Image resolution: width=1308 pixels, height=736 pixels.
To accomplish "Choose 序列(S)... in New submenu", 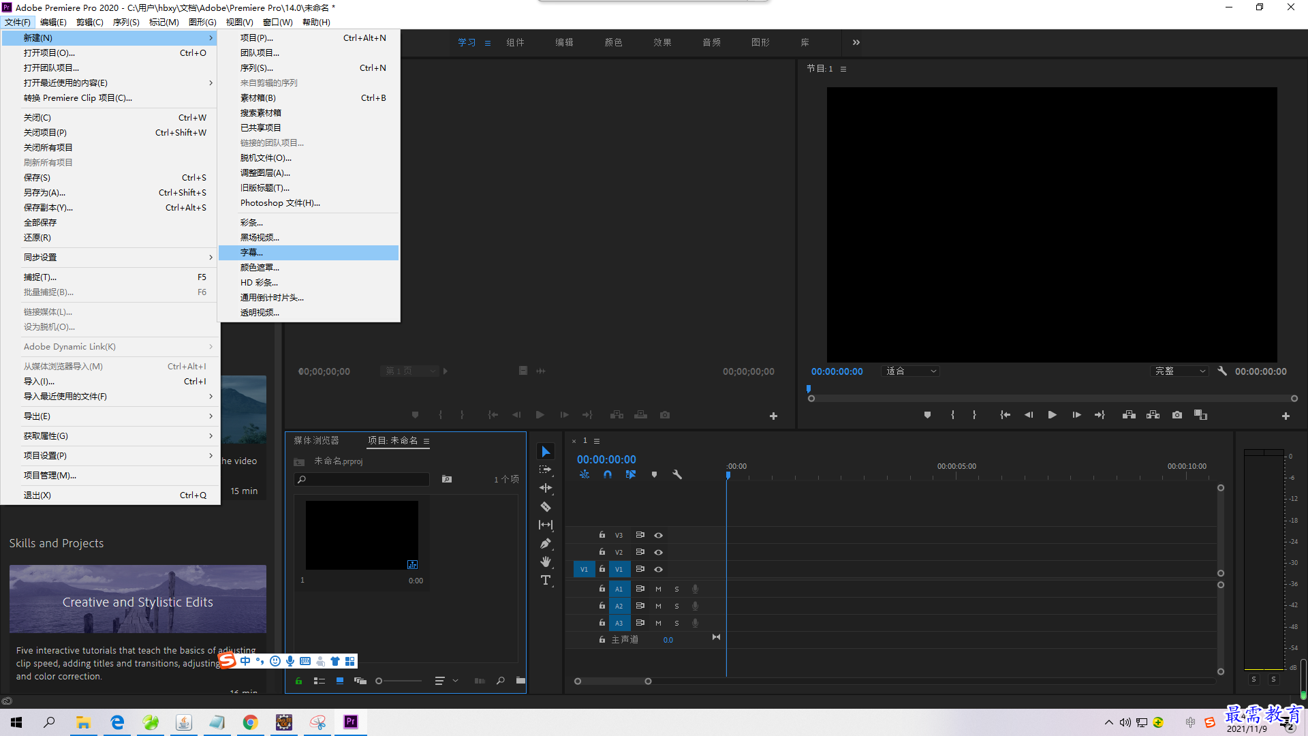I will (309, 68).
